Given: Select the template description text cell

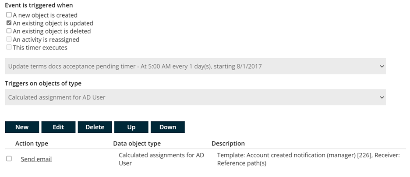Looking at the screenshot, I should pyautogui.click(x=308, y=159).
